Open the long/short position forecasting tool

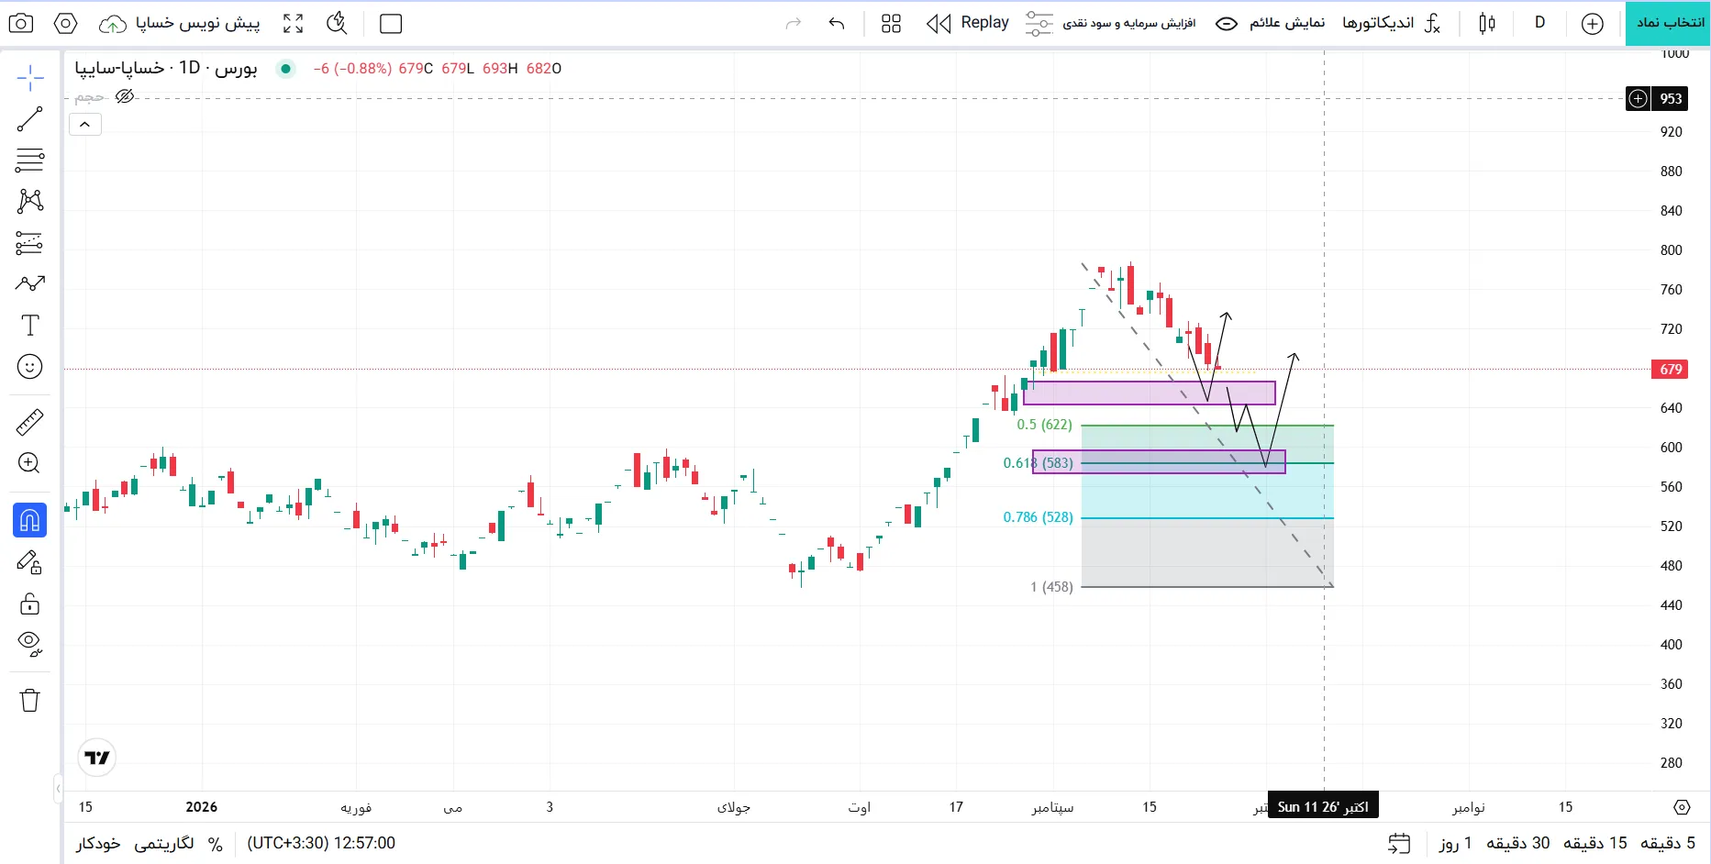click(30, 243)
